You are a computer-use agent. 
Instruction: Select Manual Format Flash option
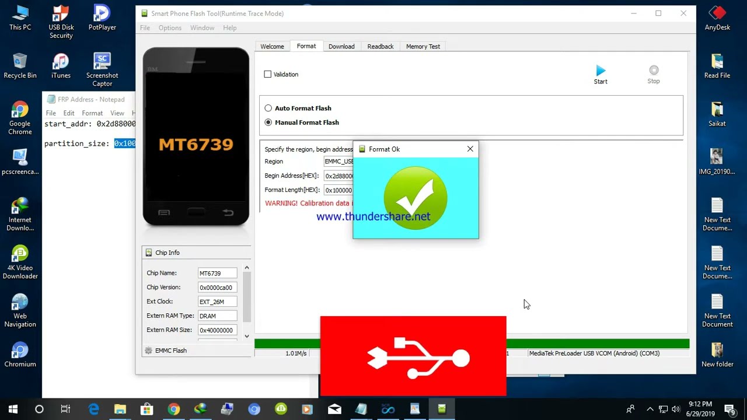(268, 123)
